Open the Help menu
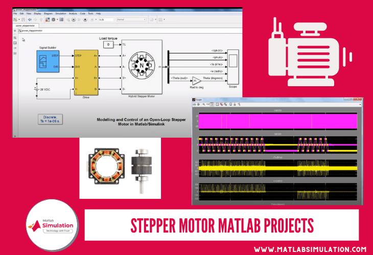 (98, 14)
